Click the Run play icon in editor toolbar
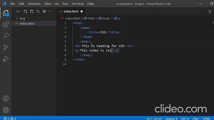Screen dimensions: 214x120 [210, 12]
